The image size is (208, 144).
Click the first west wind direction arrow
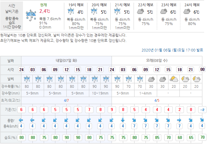click(21, 120)
